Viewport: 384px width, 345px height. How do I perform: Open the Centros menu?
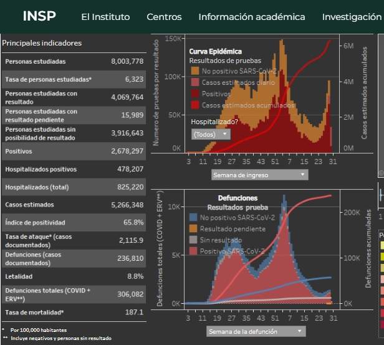[164, 17]
